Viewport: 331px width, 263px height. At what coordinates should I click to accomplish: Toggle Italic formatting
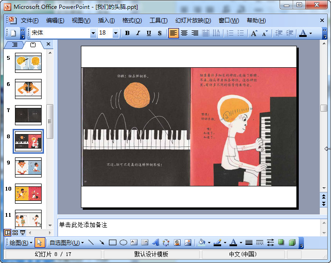point(138,33)
